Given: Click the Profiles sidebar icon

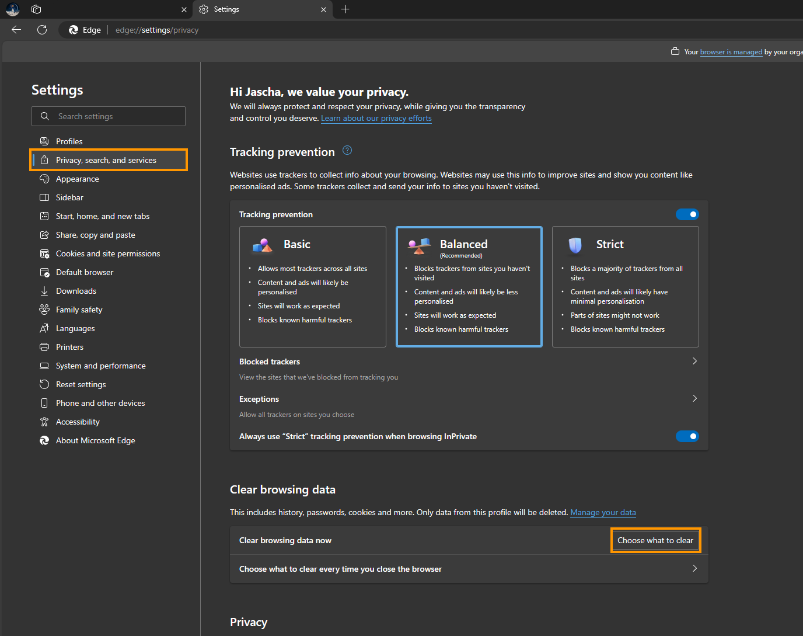Looking at the screenshot, I should (x=44, y=141).
